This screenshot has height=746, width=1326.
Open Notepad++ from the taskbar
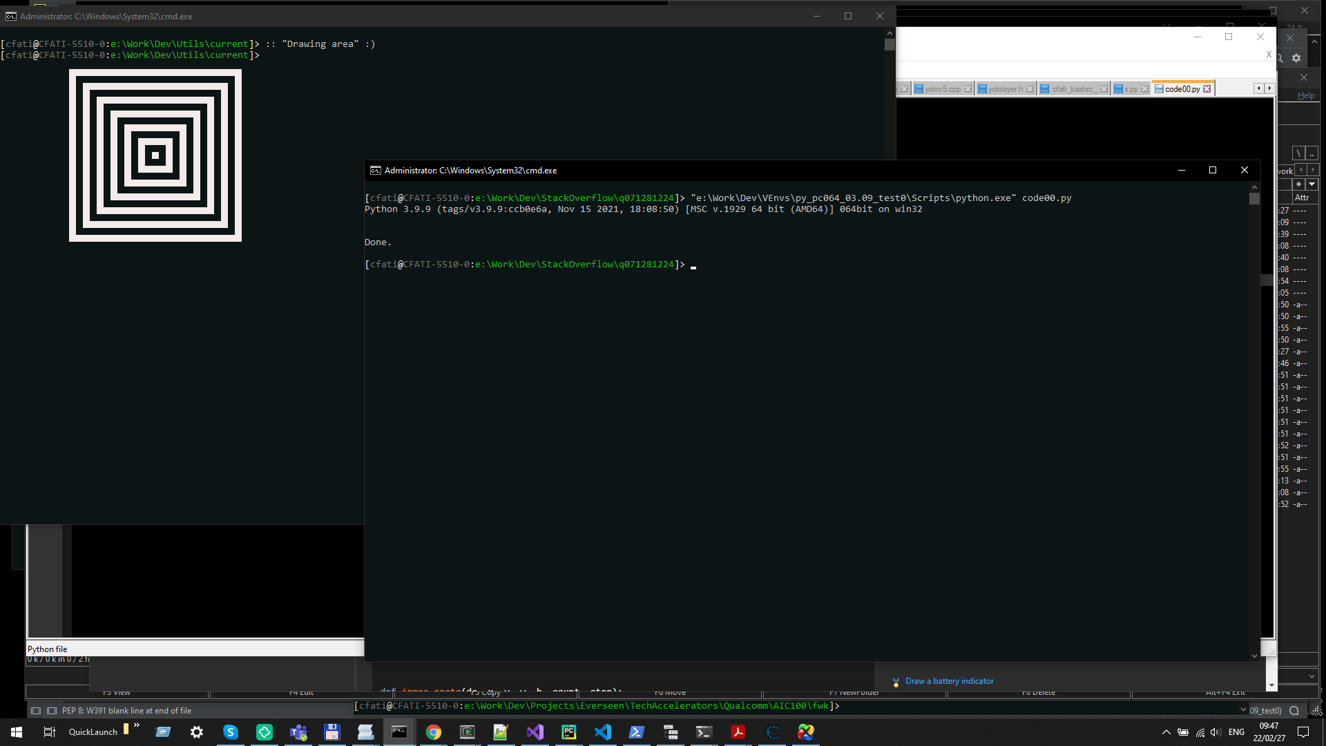point(501,732)
